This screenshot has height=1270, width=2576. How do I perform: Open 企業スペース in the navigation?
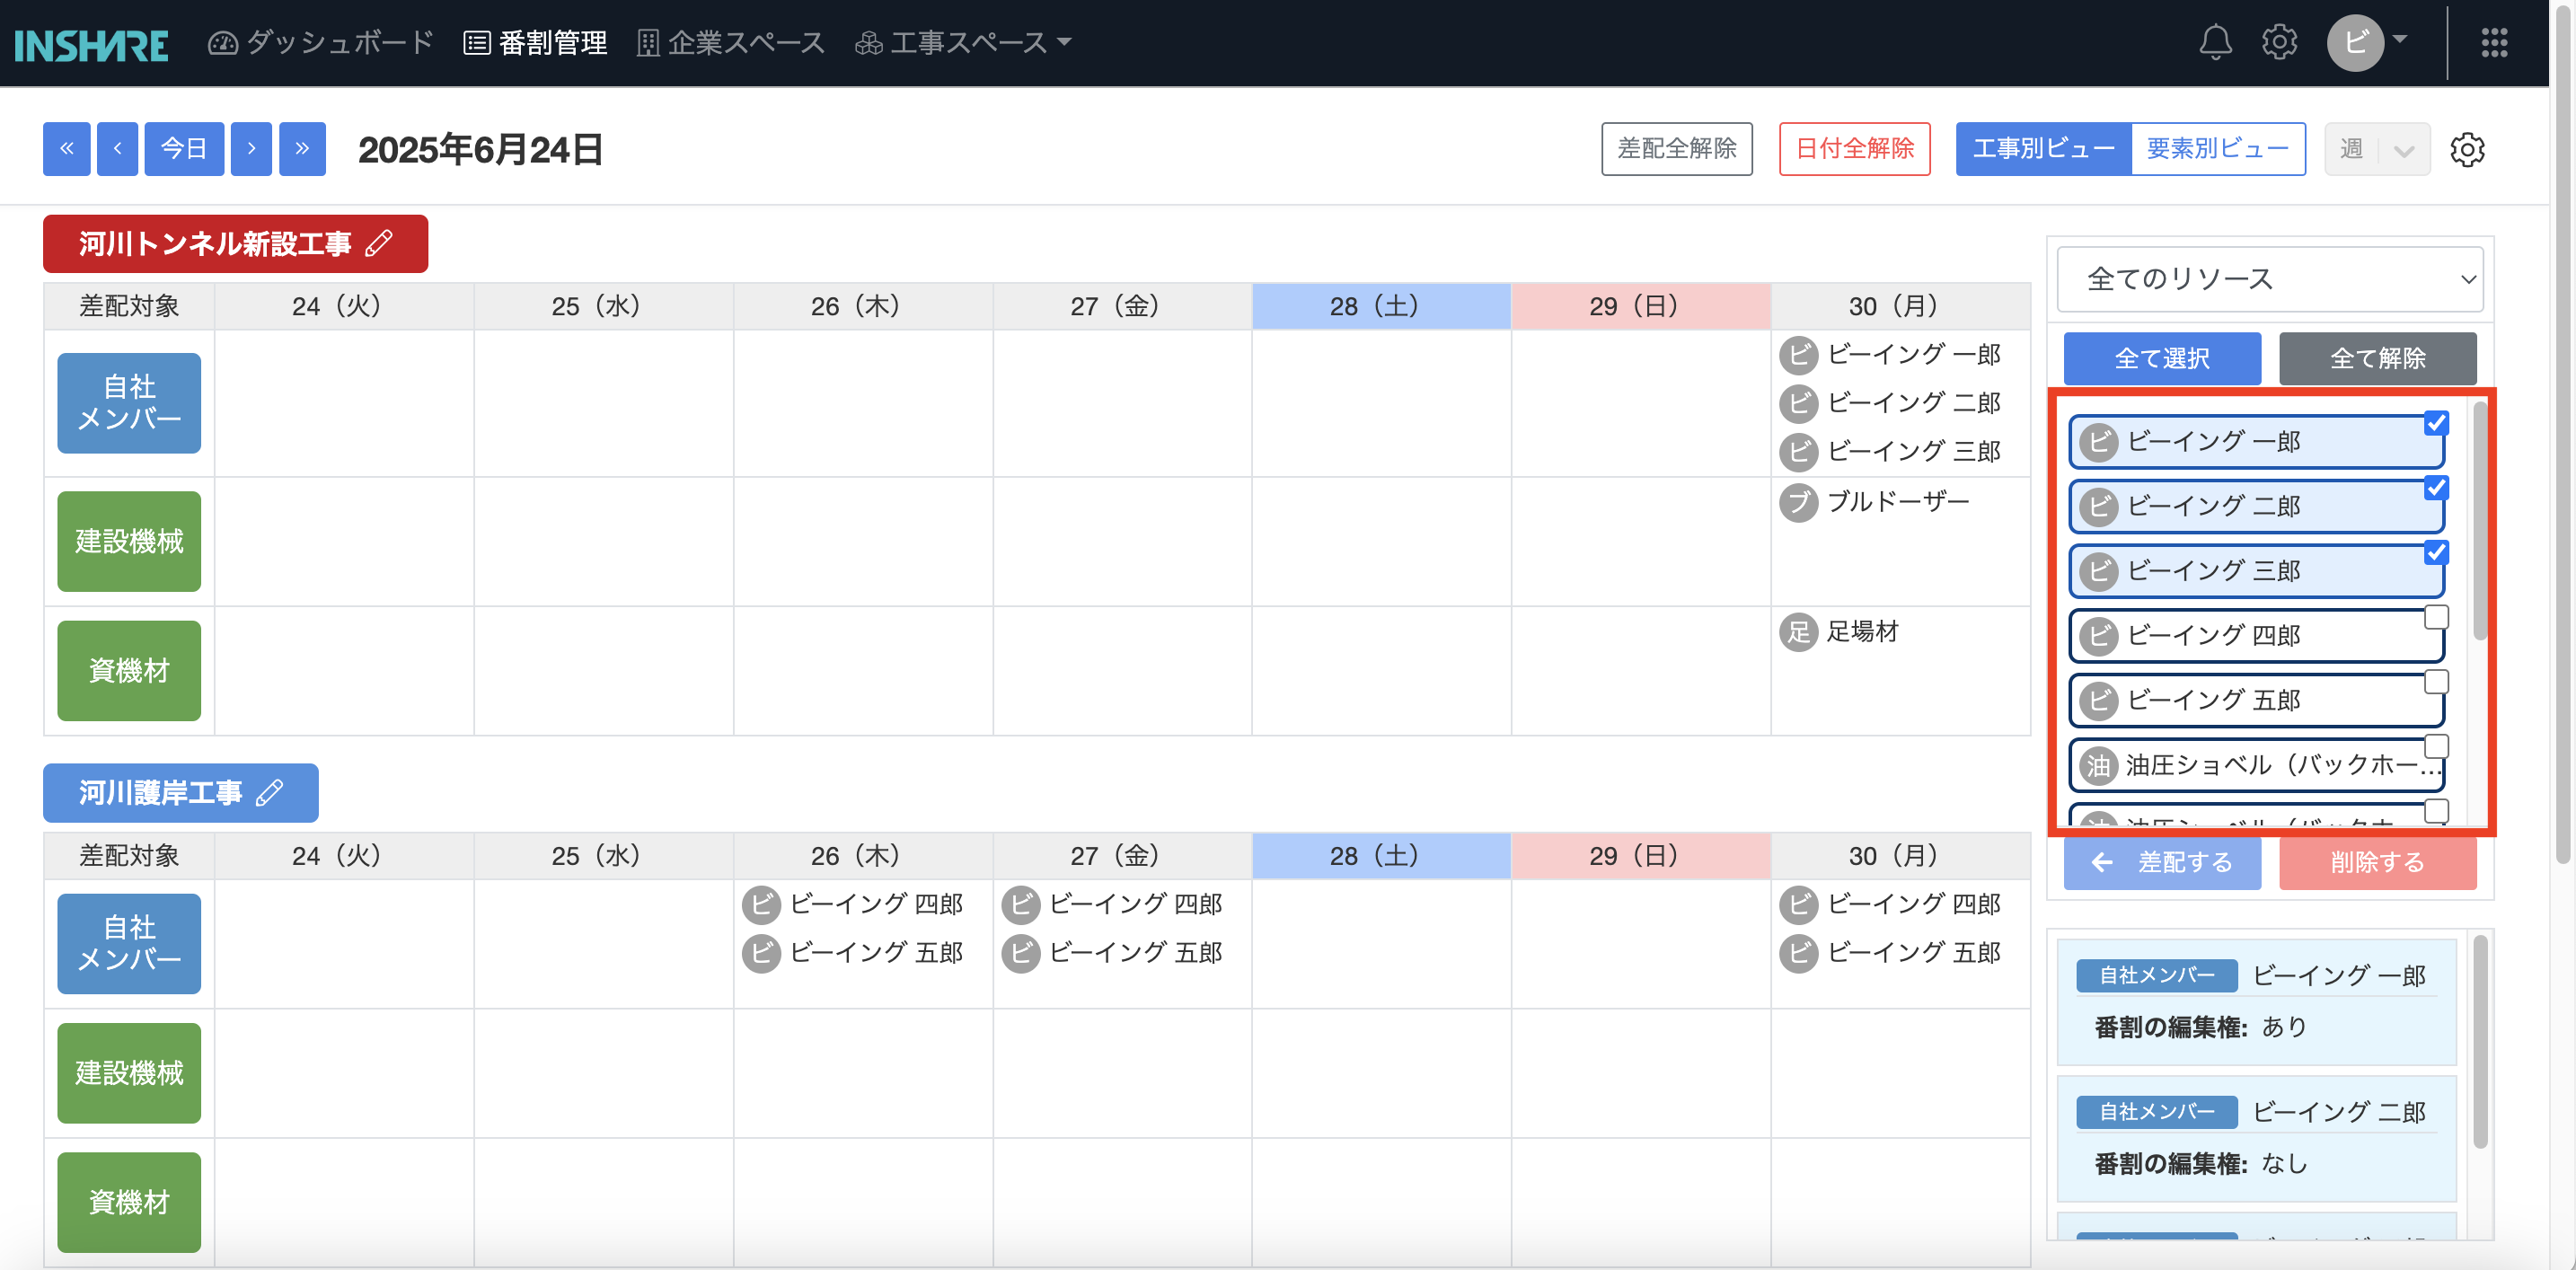[731, 42]
